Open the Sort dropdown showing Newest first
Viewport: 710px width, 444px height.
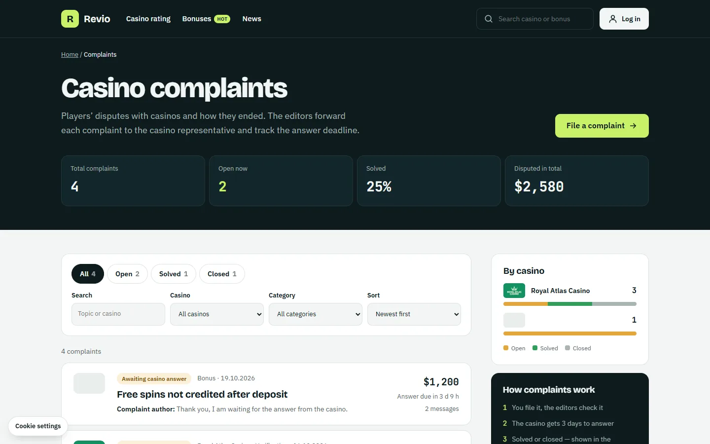tap(414, 314)
